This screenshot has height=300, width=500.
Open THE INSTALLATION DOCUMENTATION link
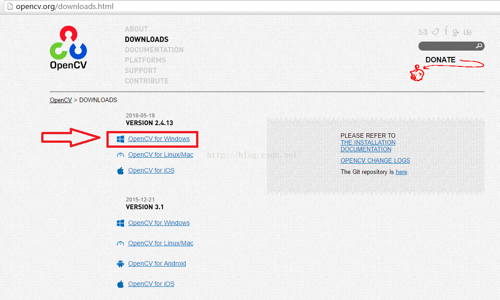[x=368, y=145]
